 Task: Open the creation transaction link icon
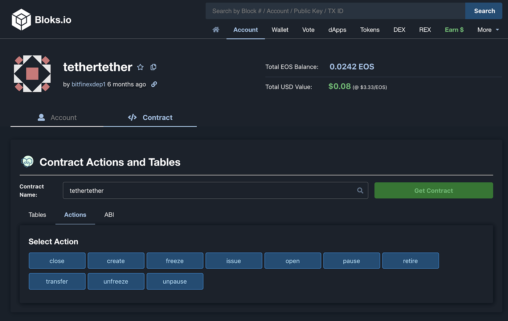pyautogui.click(x=154, y=84)
